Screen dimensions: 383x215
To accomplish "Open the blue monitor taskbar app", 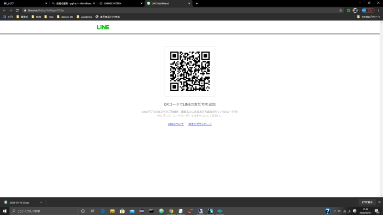I will pyautogui.click(x=200, y=211).
